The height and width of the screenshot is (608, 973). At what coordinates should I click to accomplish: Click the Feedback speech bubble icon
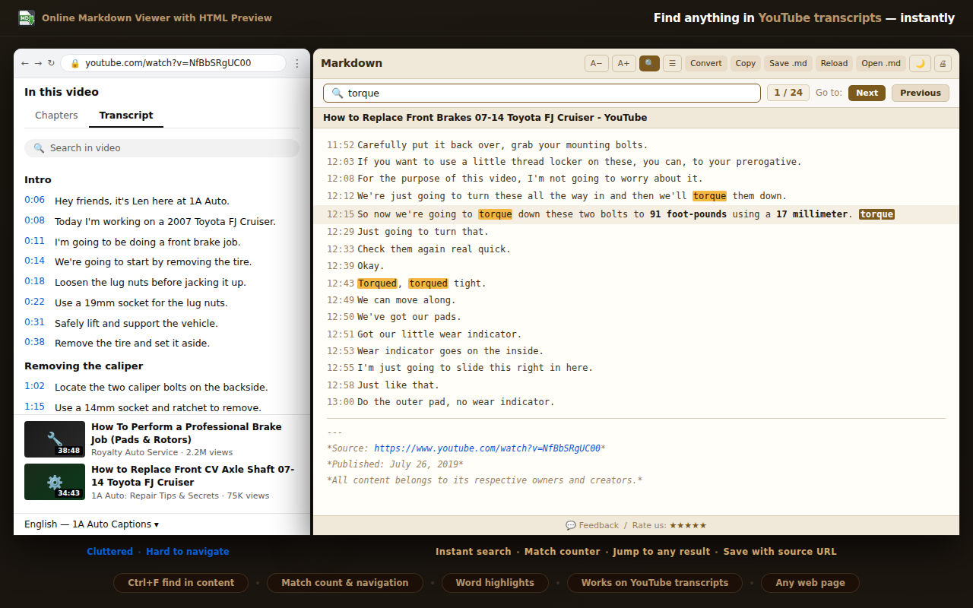click(x=570, y=524)
